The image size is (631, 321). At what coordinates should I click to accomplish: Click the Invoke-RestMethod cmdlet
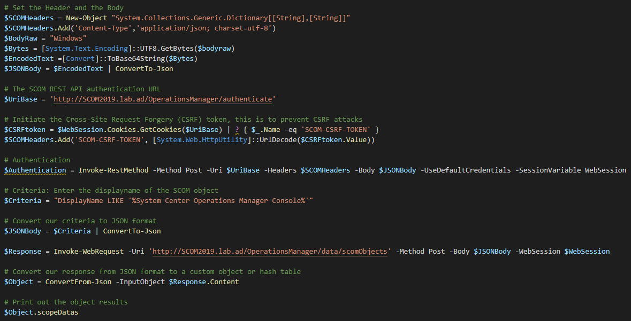point(113,170)
